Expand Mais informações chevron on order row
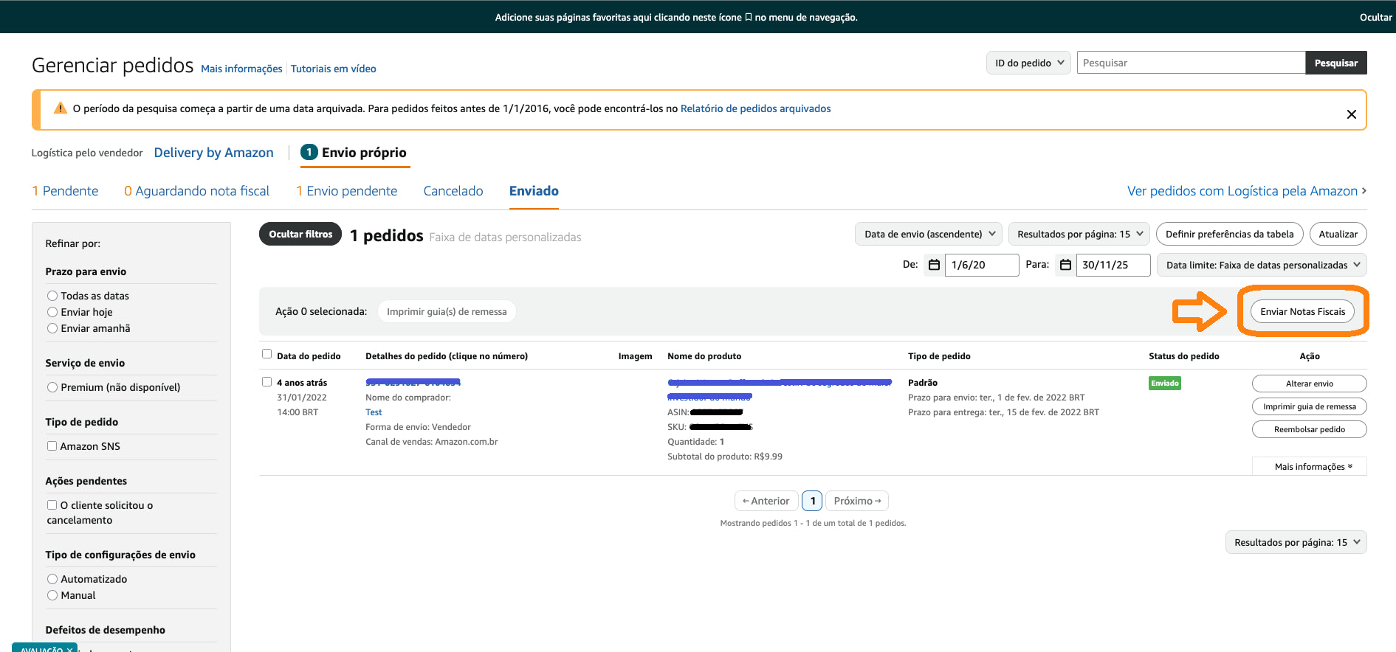This screenshot has height=652, width=1396. [1349, 467]
